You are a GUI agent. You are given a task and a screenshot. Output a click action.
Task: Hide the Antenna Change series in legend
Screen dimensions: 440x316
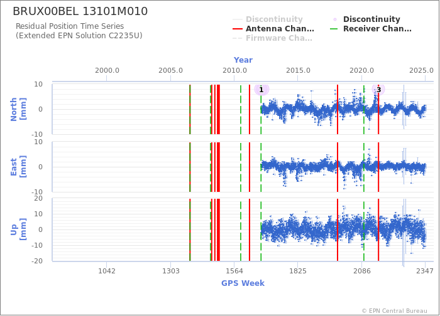(x=273, y=29)
